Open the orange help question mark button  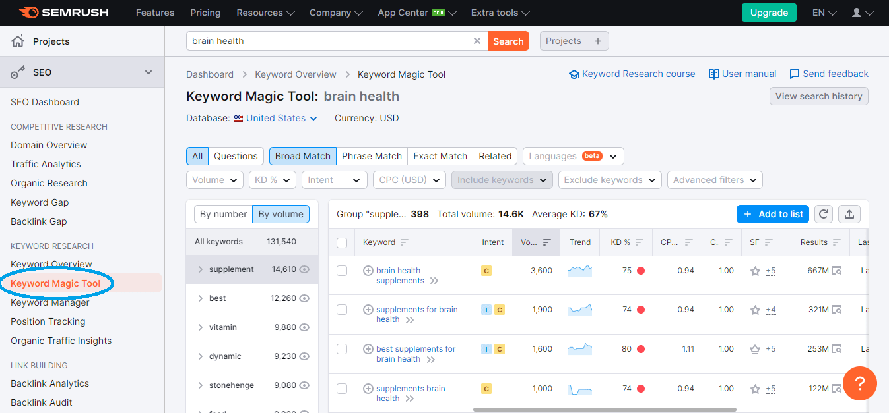(860, 383)
